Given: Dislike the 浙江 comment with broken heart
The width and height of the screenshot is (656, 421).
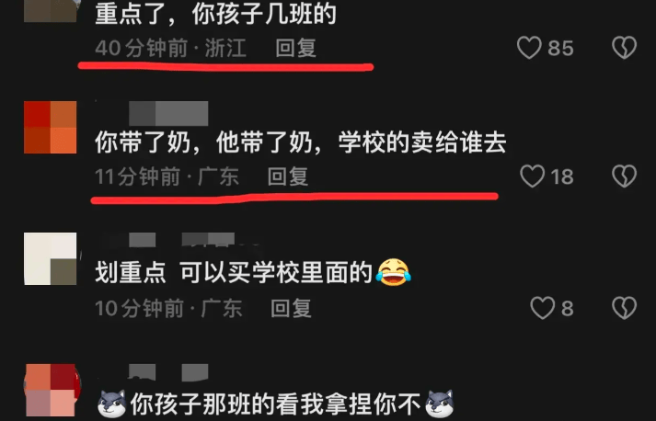Looking at the screenshot, I should (624, 47).
